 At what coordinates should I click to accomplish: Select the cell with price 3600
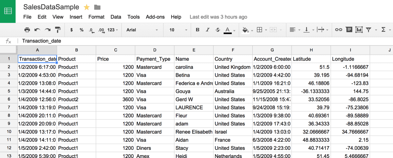click(116, 100)
